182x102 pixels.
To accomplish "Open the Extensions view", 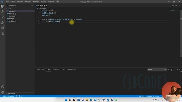I will 3,28.
